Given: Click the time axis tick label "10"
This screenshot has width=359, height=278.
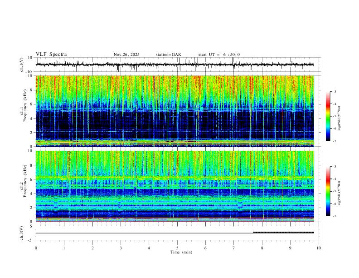Looking at the screenshot, I should point(319,248).
